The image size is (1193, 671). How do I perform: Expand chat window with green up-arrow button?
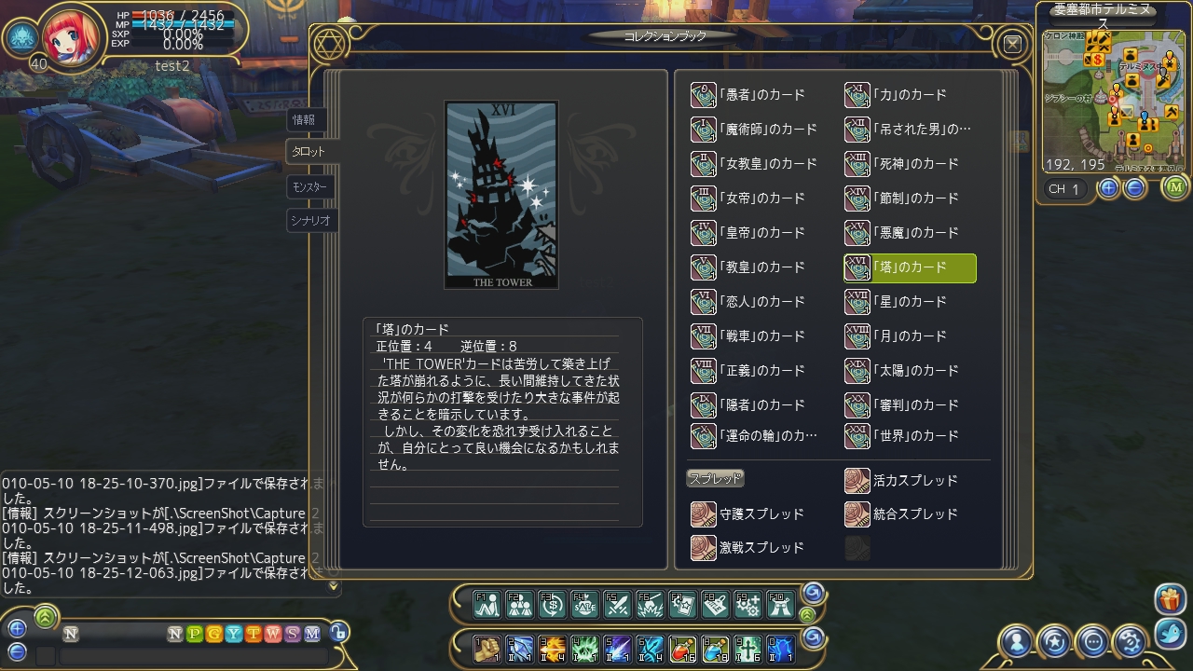(x=47, y=616)
